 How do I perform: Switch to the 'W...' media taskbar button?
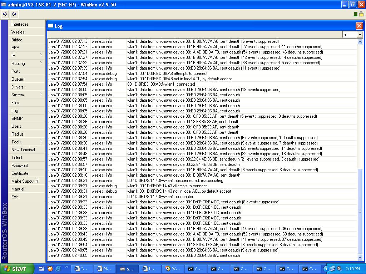(x=173, y=269)
